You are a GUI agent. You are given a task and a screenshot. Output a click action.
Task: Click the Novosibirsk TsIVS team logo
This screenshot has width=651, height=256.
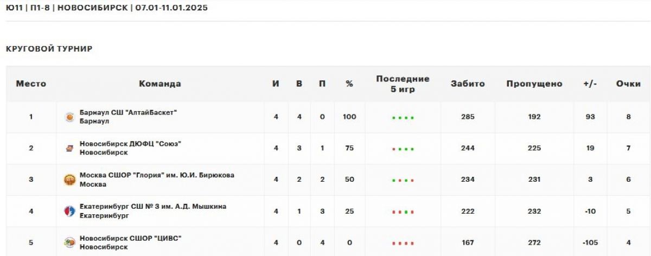tap(69, 242)
